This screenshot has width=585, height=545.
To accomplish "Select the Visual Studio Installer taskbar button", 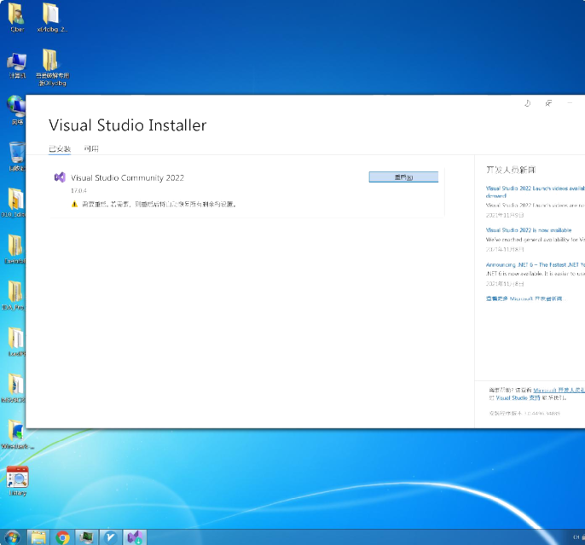I will (135, 537).
